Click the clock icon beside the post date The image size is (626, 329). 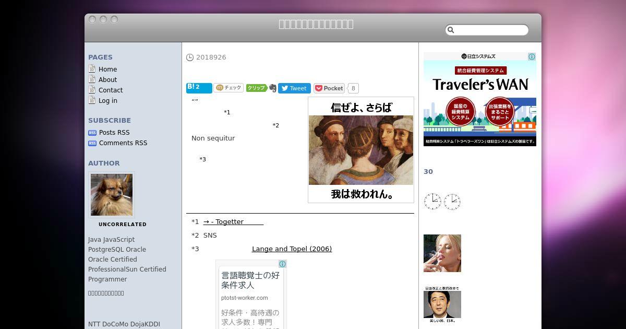(190, 57)
